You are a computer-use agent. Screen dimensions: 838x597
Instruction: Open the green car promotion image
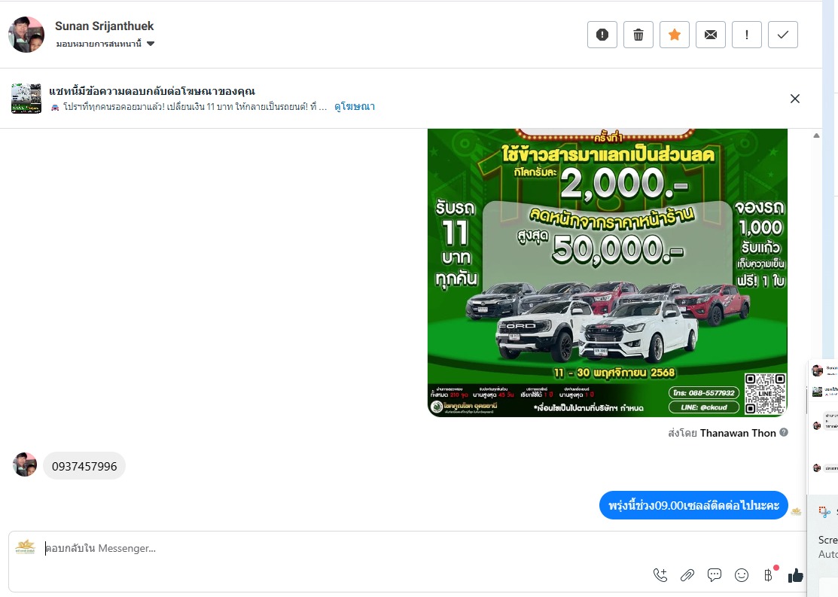tap(608, 273)
